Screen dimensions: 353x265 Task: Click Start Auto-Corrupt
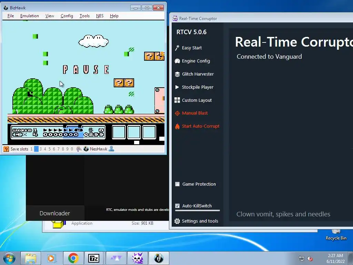coord(201,126)
